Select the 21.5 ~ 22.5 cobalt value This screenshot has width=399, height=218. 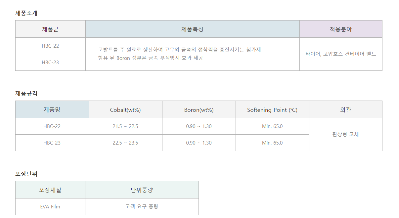(125, 126)
